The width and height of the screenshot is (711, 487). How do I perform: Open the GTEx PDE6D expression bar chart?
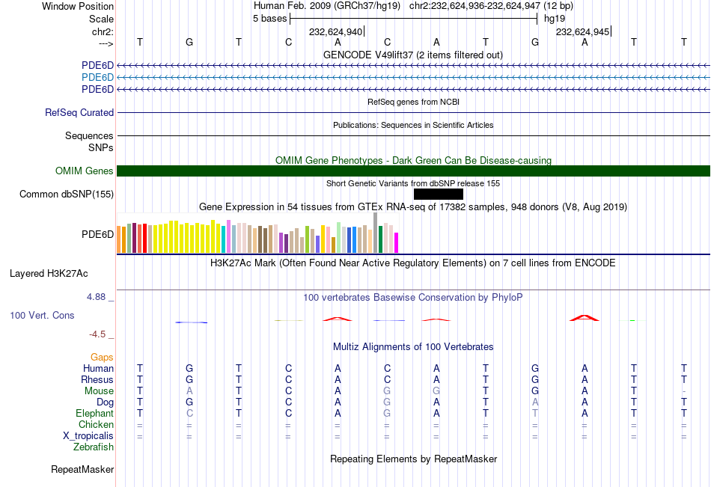click(x=257, y=233)
